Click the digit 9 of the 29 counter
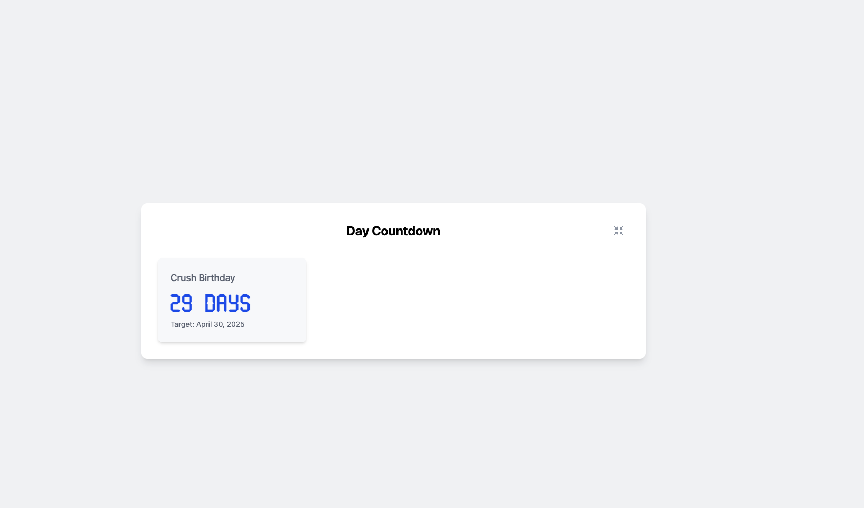The image size is (864, 508). click(187, 303)
